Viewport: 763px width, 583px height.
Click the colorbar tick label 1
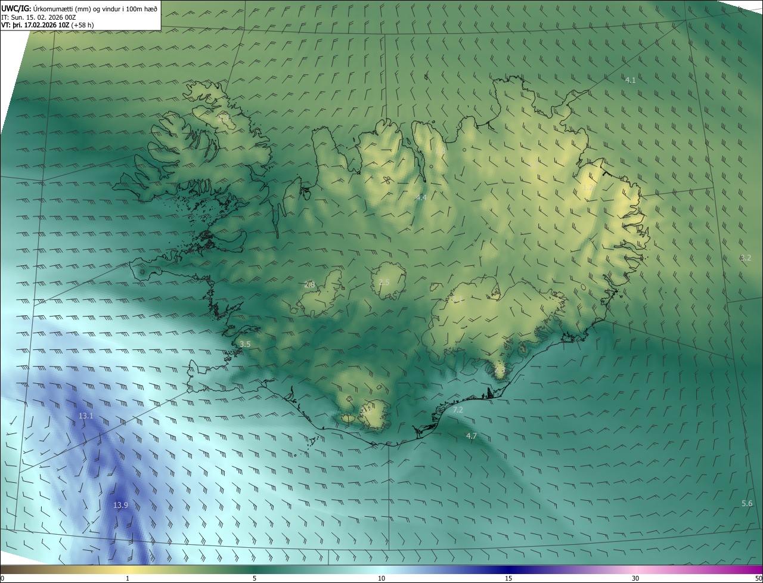point(128,579)
